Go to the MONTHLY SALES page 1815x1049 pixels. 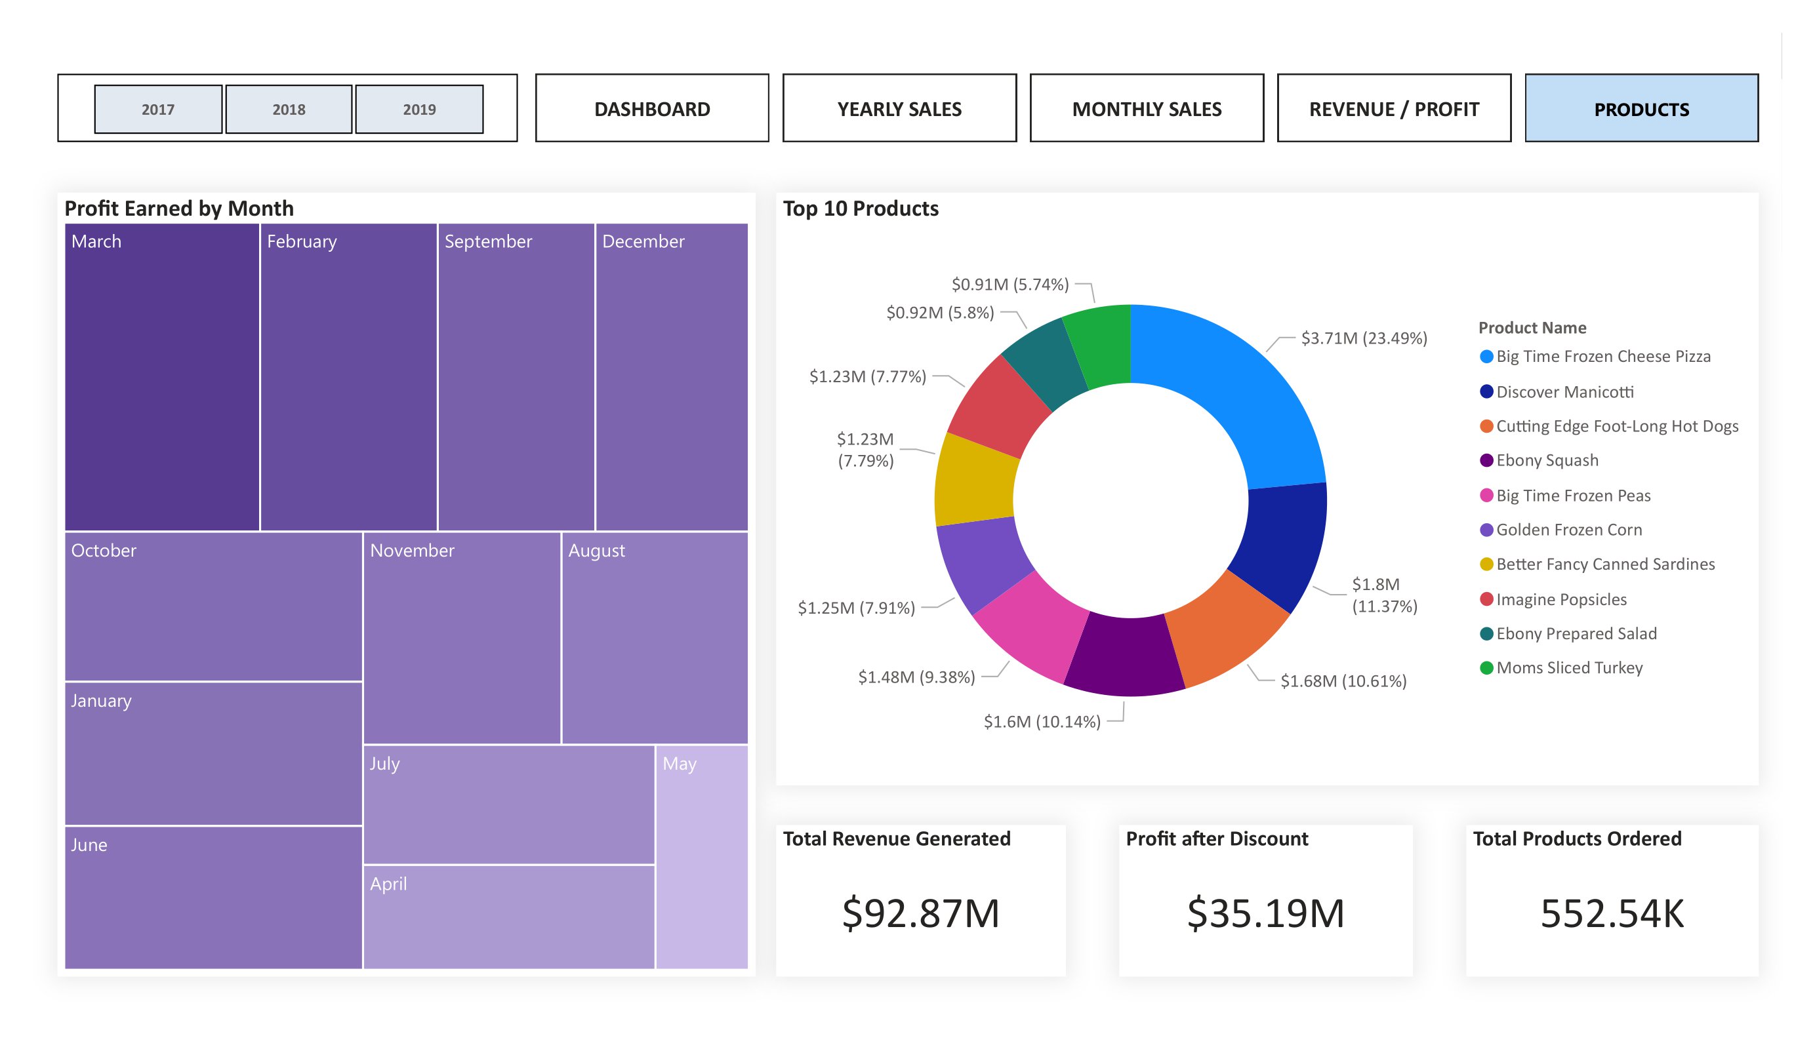1147,109
